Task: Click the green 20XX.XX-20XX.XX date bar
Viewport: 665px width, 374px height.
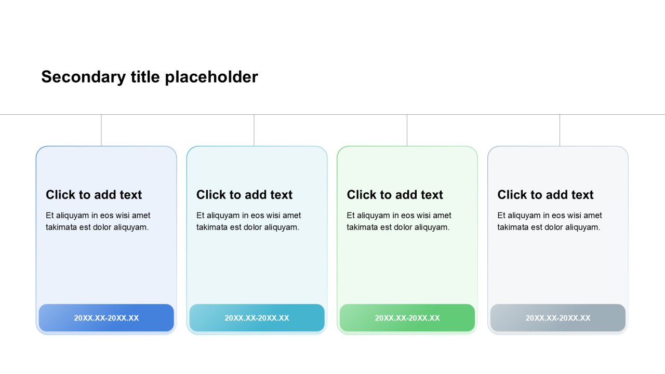Action: click(x=407, y=318)
